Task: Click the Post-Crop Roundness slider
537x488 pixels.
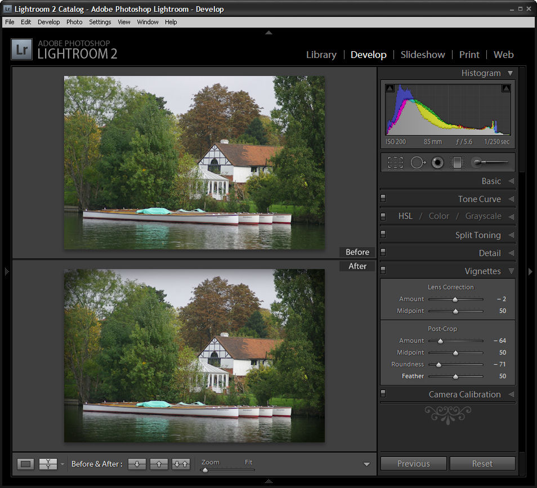Action: point(456,365)
